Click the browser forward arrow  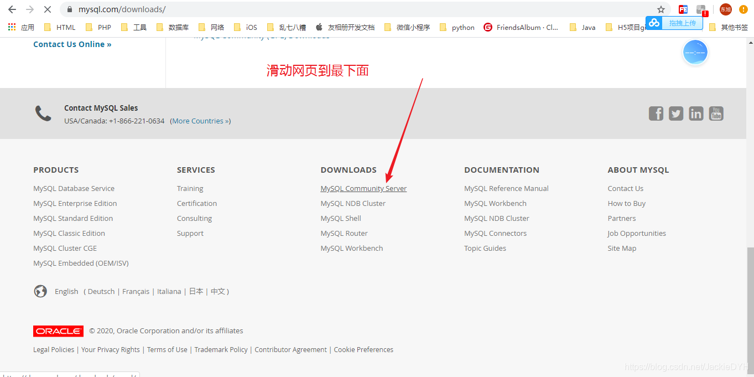[30, 9]
